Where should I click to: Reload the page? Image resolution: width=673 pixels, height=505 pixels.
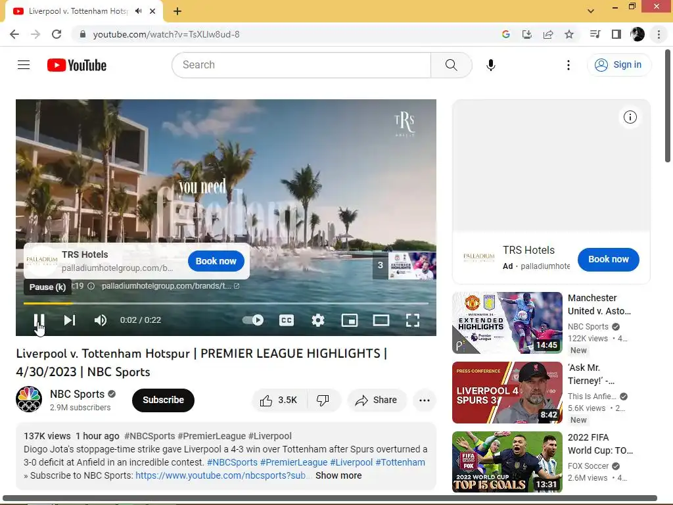coord(57,34)
